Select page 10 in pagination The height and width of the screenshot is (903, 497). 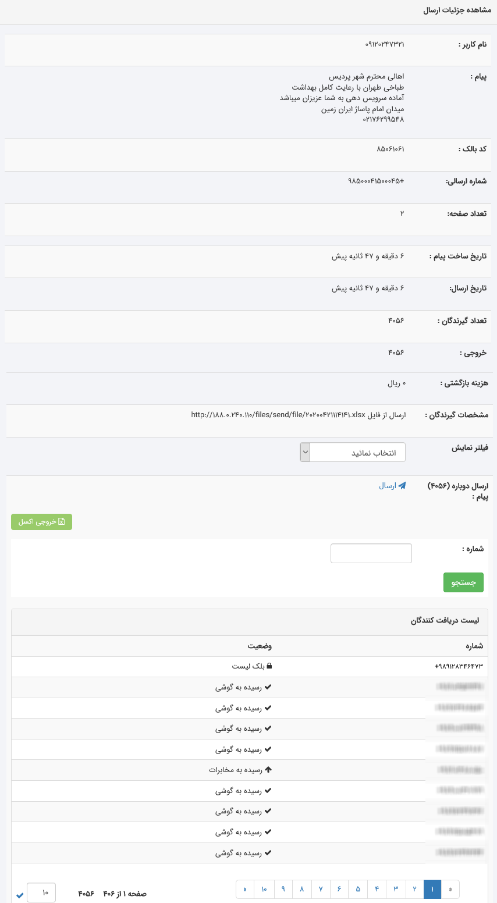click(264, 889)
